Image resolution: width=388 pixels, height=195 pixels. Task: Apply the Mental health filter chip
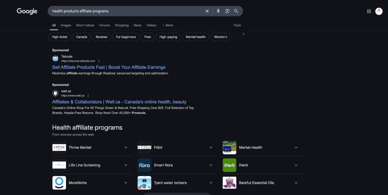point(196,37)
